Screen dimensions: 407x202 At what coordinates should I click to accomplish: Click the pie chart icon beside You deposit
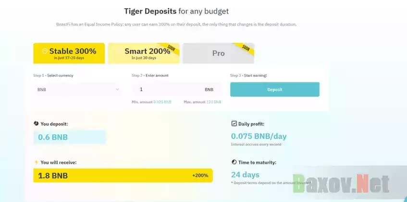36,124
